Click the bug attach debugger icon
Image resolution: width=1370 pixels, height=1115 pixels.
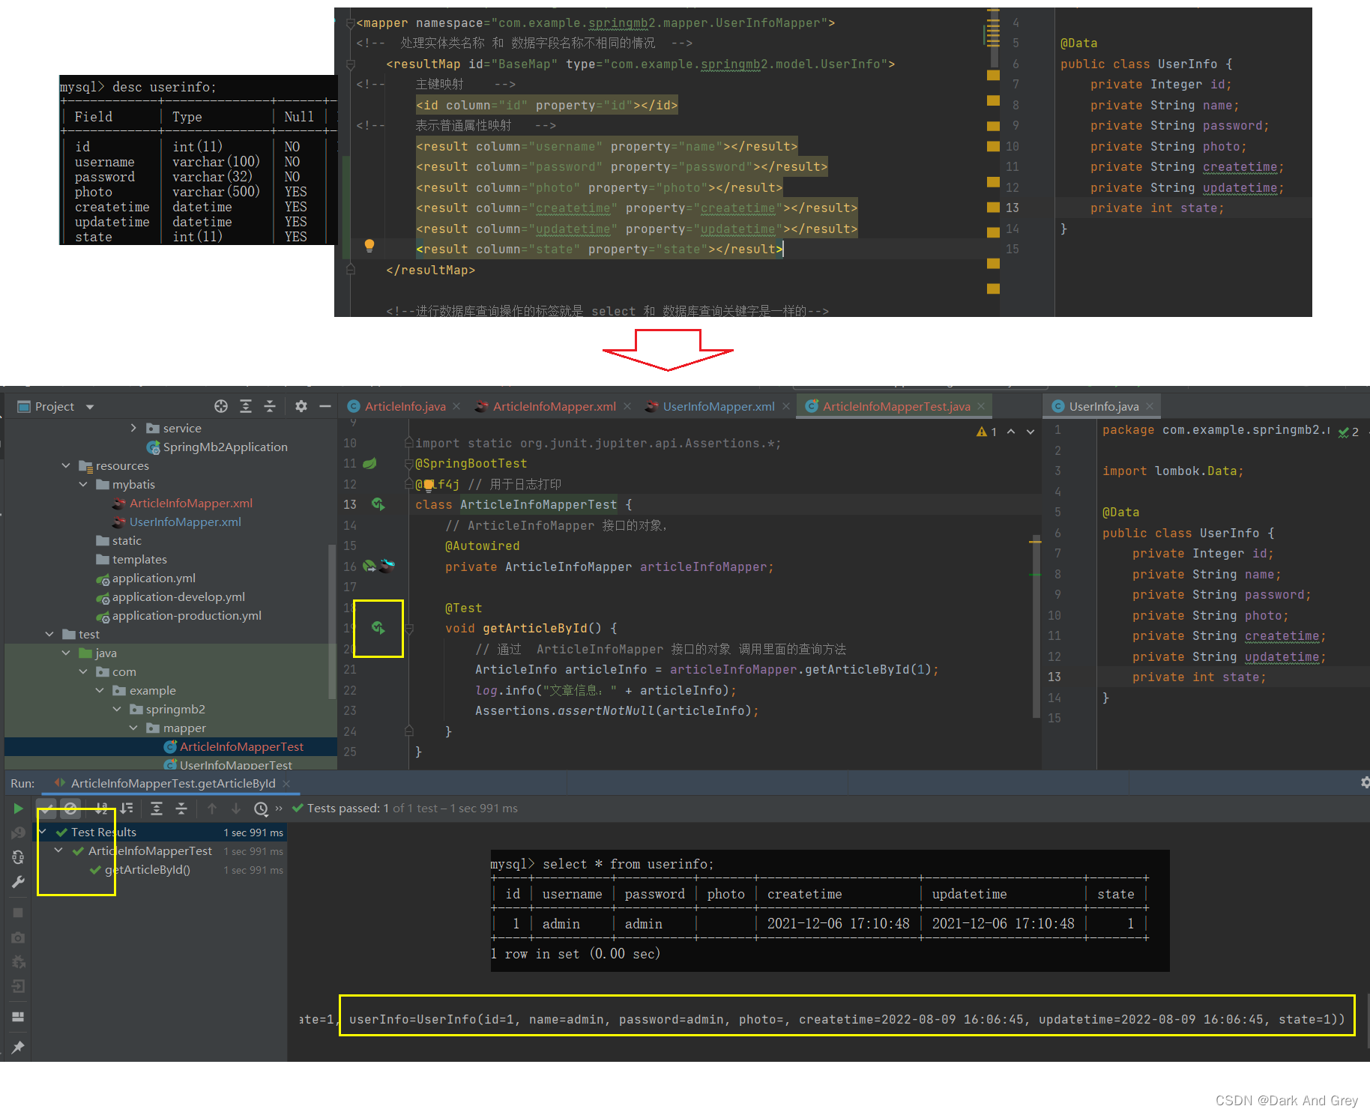(18, 962)
